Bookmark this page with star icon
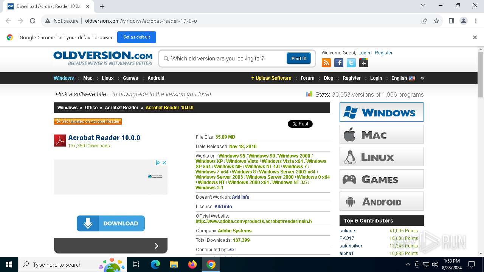Image resolution: width=484 pixels, height=272 pixels. (x=436, y=21)
